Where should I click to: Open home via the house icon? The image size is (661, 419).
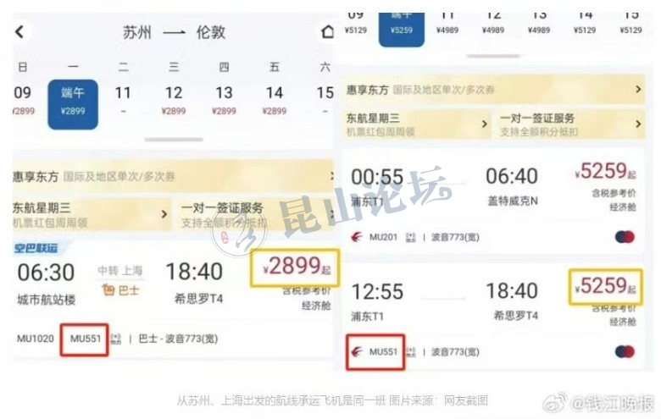tap(328, 32)
